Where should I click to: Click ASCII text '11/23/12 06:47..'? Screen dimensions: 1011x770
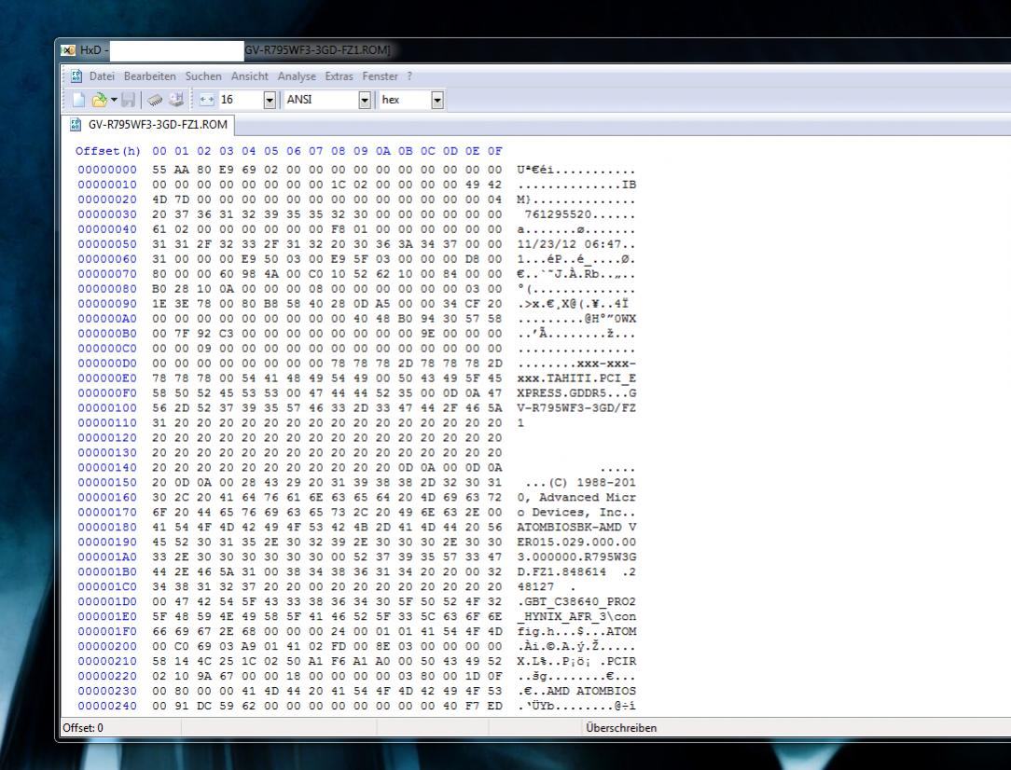coord(576,244)
